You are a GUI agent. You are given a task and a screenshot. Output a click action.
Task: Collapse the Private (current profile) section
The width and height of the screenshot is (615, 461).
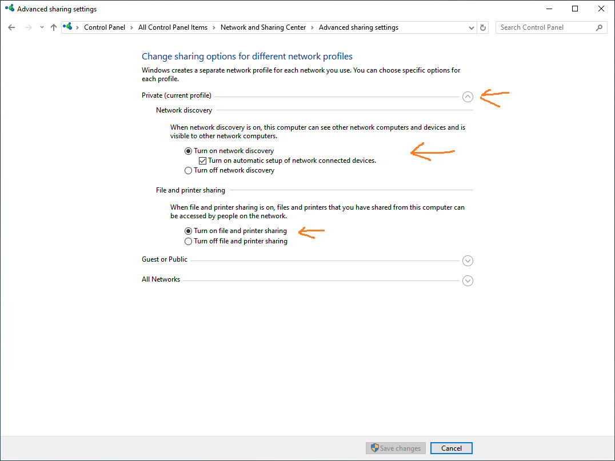pos(468,97)
